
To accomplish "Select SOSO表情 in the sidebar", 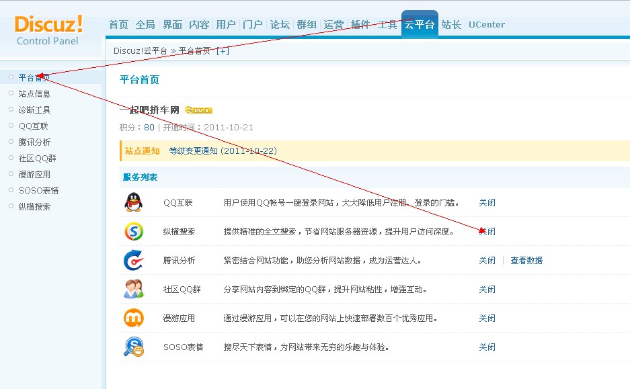I will (x=38, y=190).
